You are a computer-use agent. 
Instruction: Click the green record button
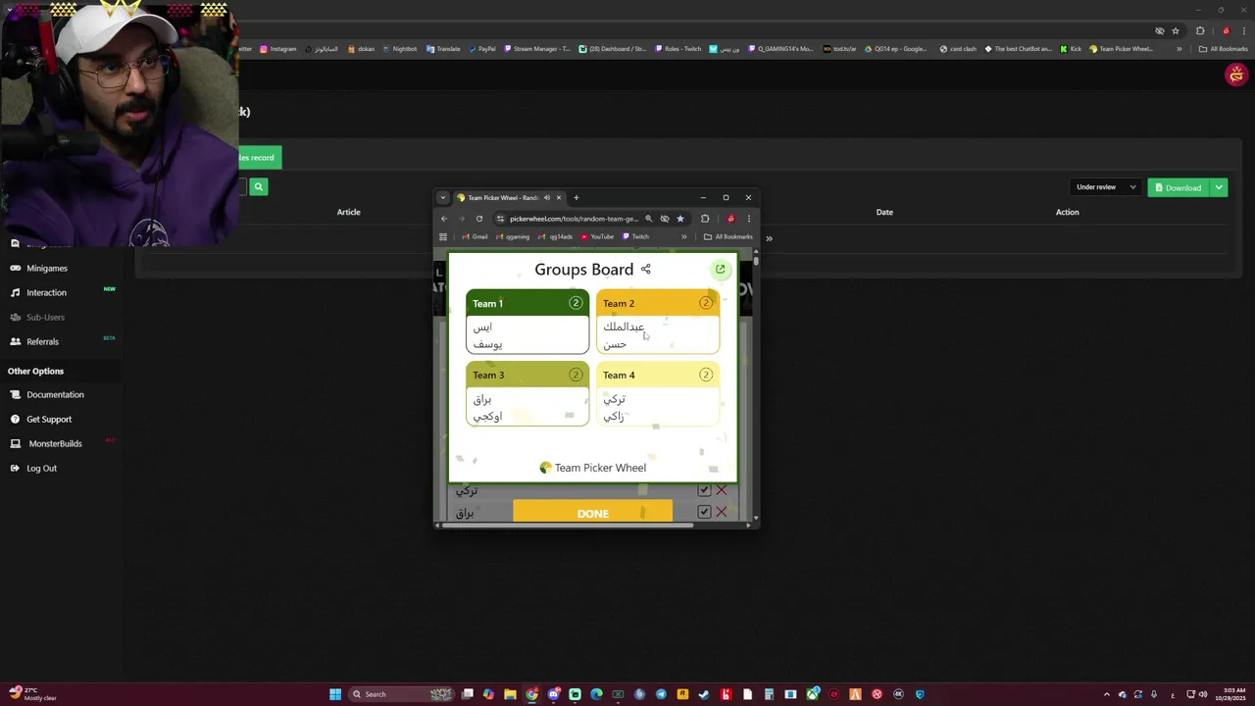(260, 157)
